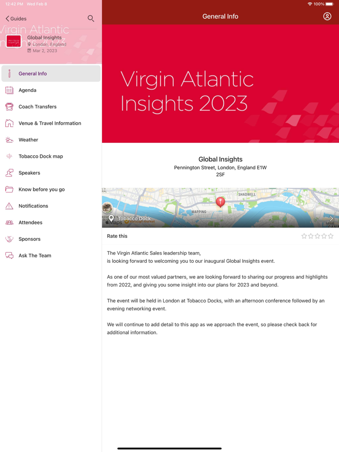Click the circular photo thumbnail on map
Image resolution: width=339 pixels, height=452 pixels.
click(108, 207)
